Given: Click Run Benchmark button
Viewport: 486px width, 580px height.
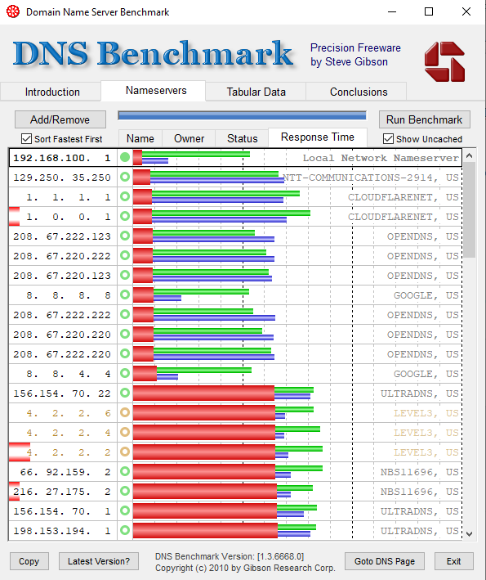Looking at the screenshot, I should (424, 119).
